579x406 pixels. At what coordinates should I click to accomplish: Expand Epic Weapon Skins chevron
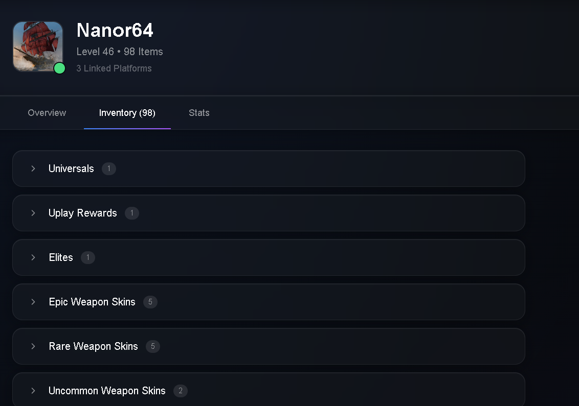33,302
